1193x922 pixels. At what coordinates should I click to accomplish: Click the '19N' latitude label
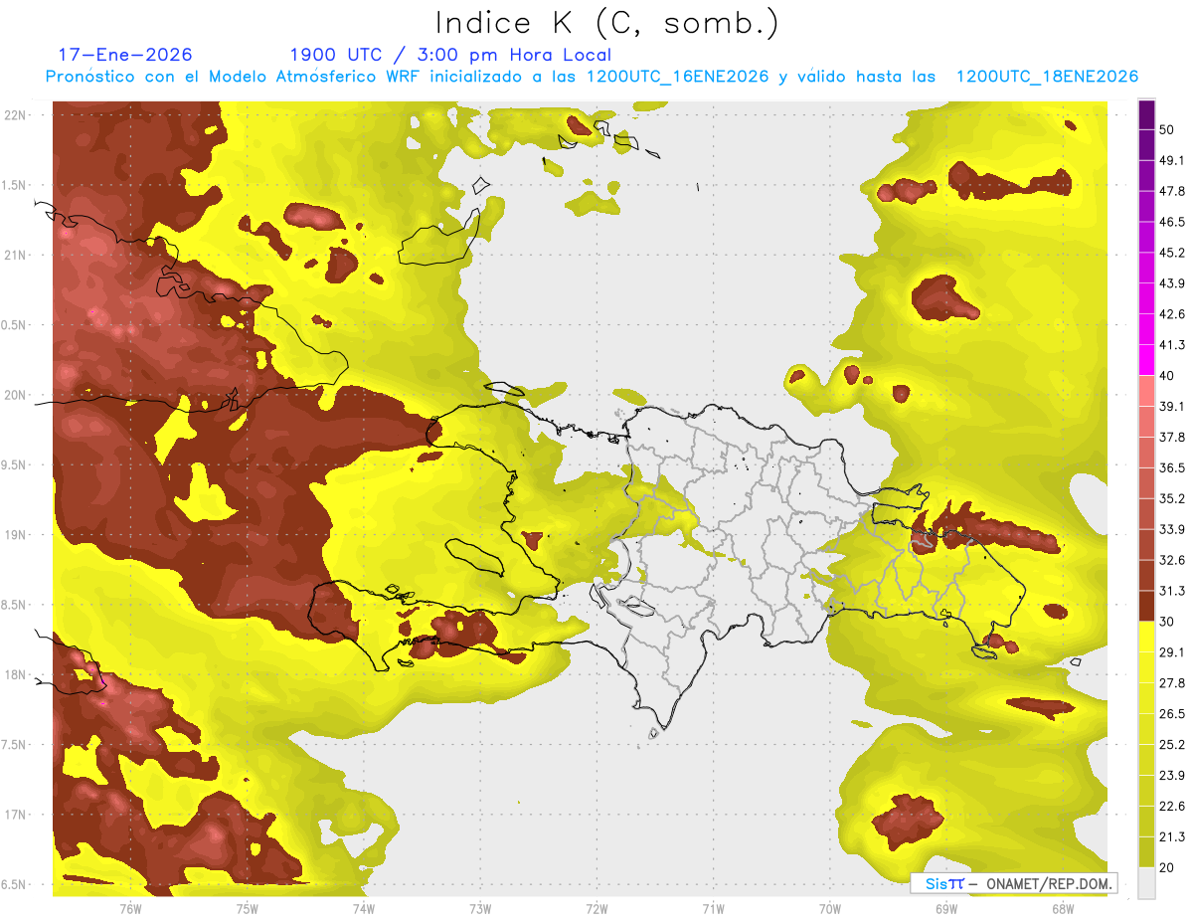point(16,535)
